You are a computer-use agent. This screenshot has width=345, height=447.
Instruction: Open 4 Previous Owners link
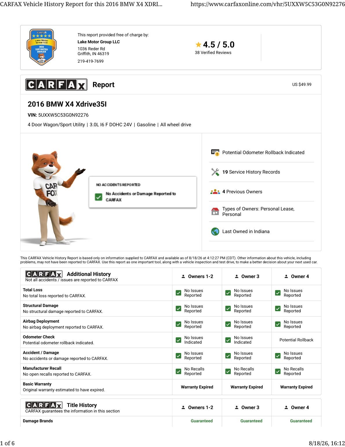[242, 192]
